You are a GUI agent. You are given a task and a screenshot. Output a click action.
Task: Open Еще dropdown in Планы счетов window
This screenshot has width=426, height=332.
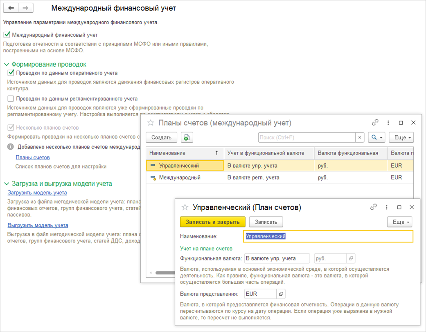401,137
